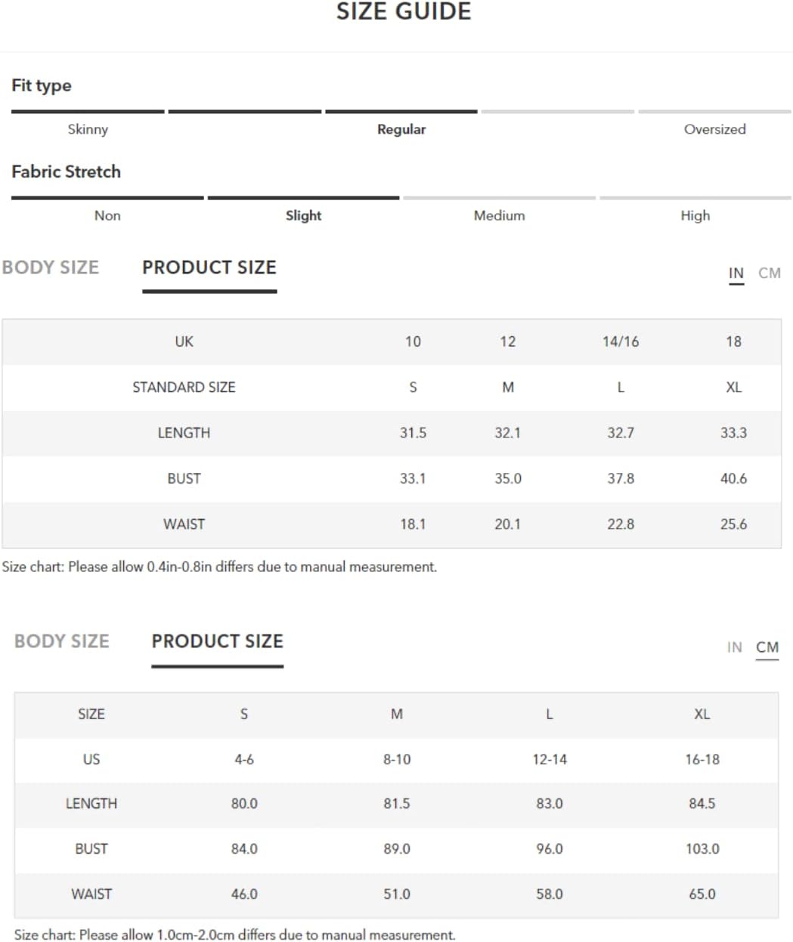Click Regular label on Fit type scale
Image resolution: width=793 pixels, height=942 pixels.
401,129
